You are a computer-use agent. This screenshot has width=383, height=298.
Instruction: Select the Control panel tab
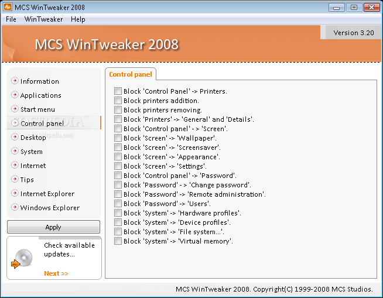131,74
